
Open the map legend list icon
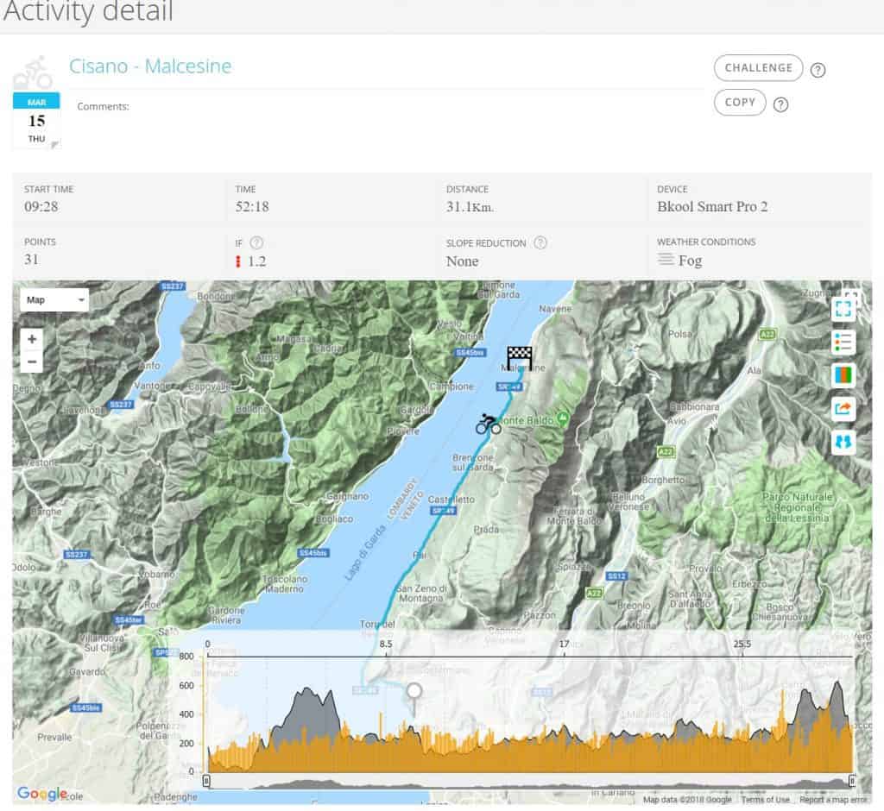tap(843, 342)
